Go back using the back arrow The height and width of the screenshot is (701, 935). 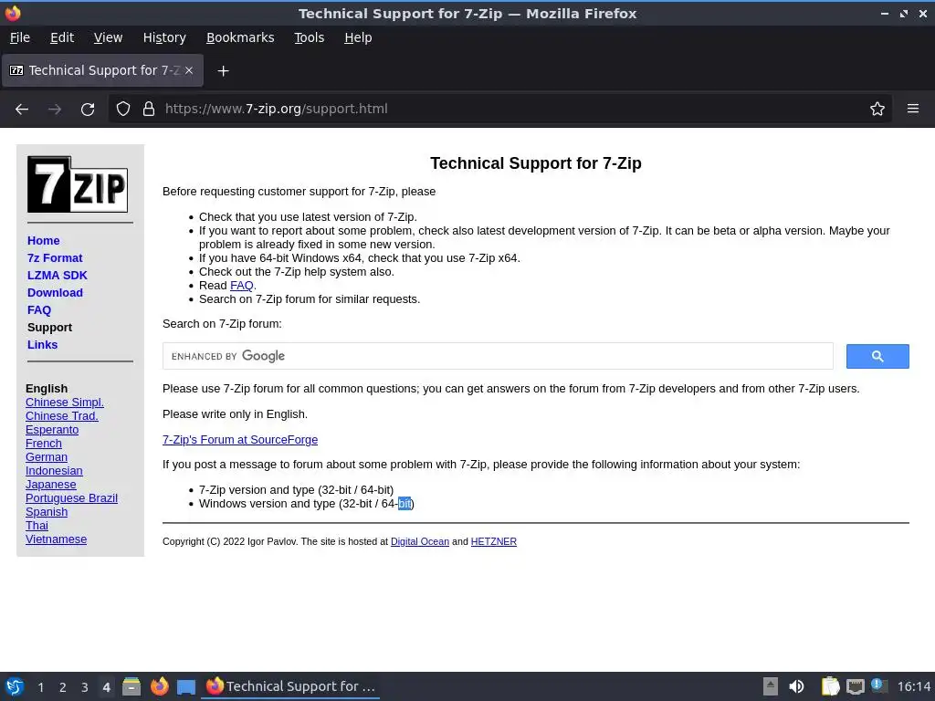click(22, 110)
